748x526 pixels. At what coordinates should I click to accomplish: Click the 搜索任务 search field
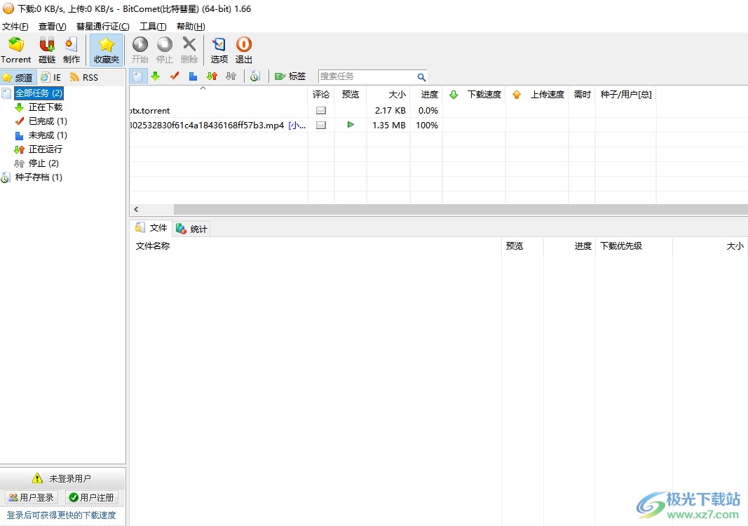pyautogui.click(x=367, y=76)
